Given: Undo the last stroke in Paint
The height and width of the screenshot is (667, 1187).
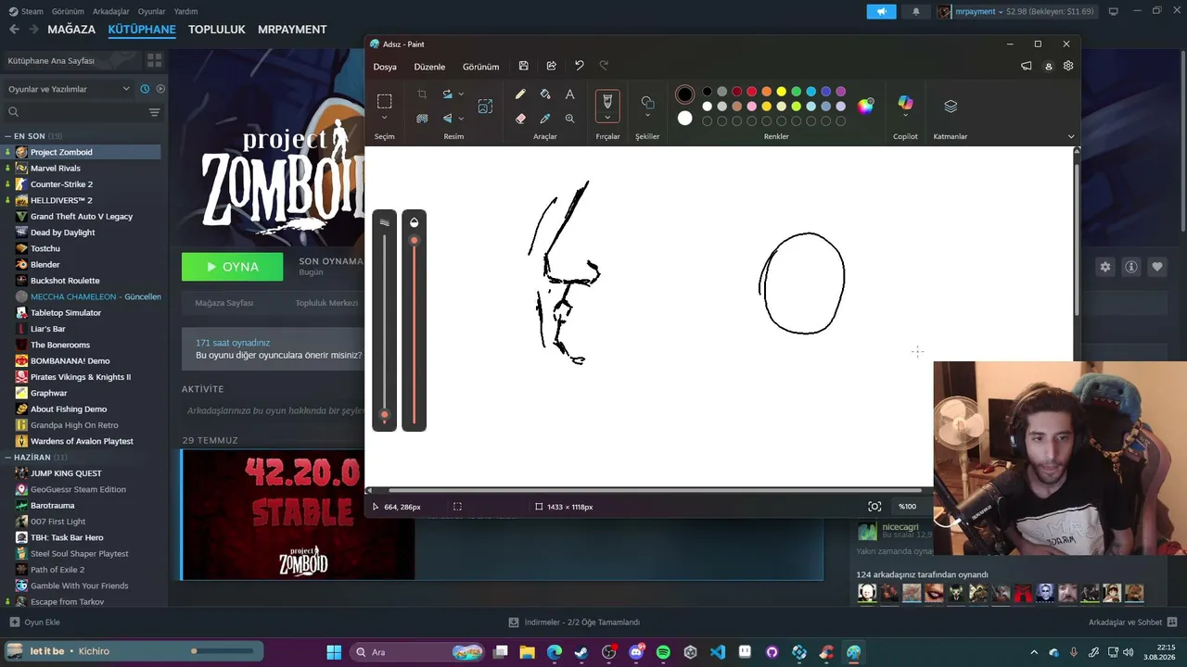Looking at the screenshot, I should [x=580, y=66].
